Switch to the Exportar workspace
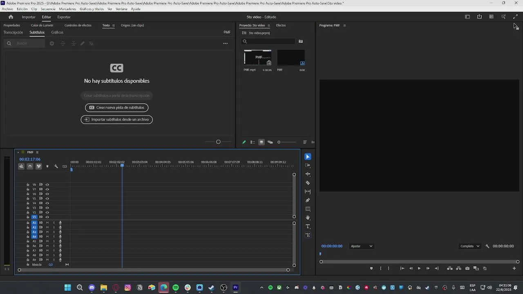Image resolution: width=523 pixels, height=294 pixels. coord(64,17)
